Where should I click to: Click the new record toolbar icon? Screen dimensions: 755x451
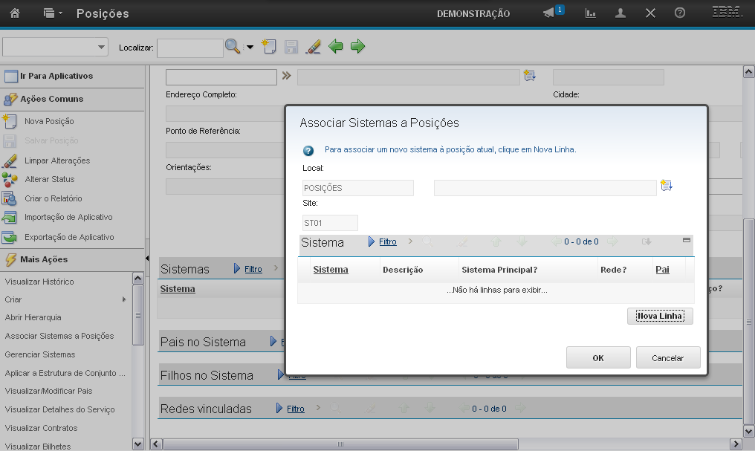[269, 47]
